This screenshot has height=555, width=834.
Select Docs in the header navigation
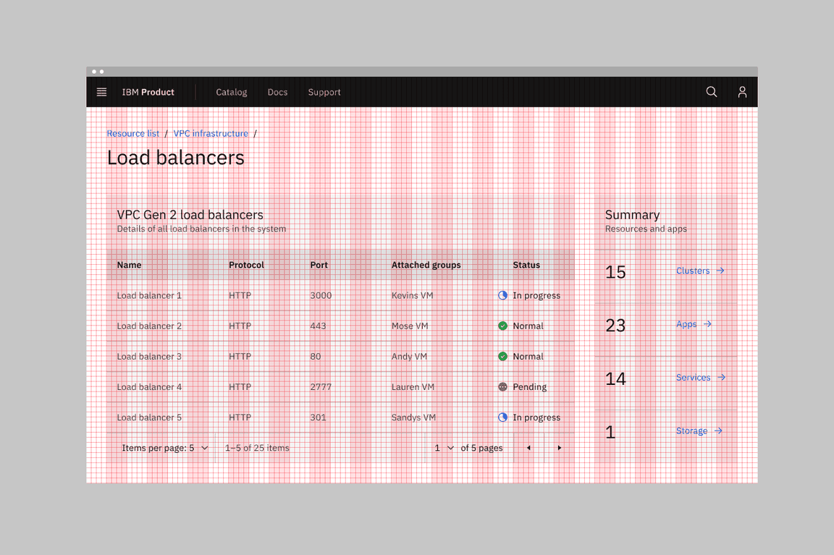pos(277,92)
